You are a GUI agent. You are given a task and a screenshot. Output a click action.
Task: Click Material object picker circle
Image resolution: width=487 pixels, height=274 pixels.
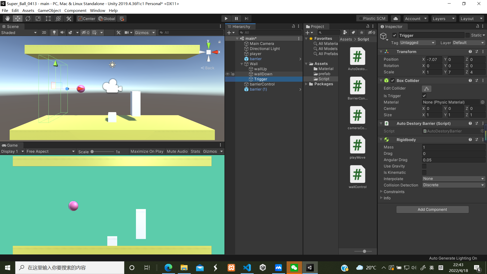coord(482,102)
